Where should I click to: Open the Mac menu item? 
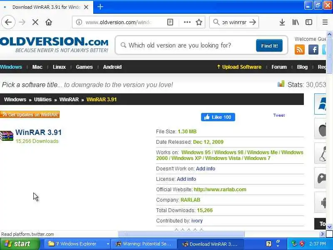click(37, 67)
